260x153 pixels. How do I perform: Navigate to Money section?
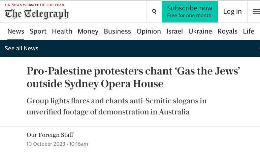click(x=88, y=32)
